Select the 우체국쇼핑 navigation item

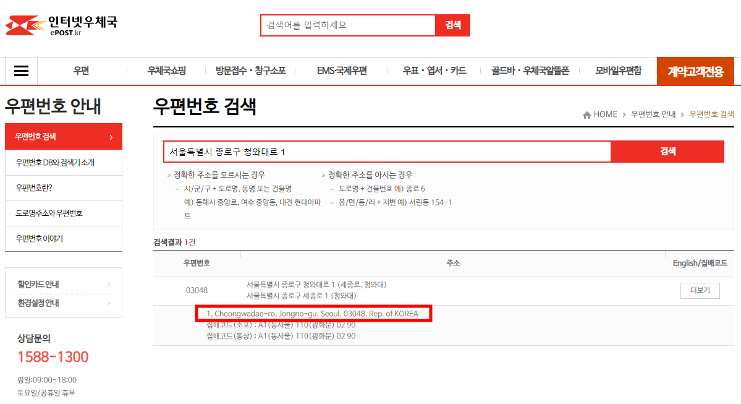(168, 71)
